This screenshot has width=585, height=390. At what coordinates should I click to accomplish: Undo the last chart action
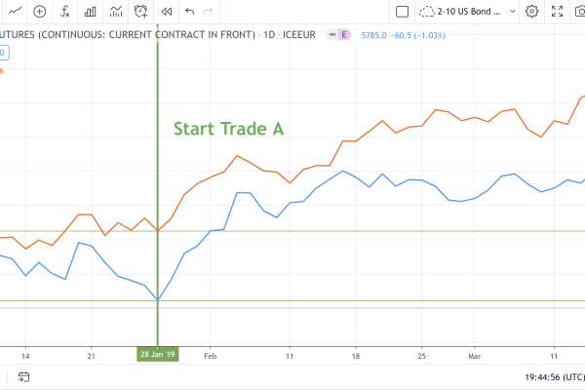click(x=189, y=12)
